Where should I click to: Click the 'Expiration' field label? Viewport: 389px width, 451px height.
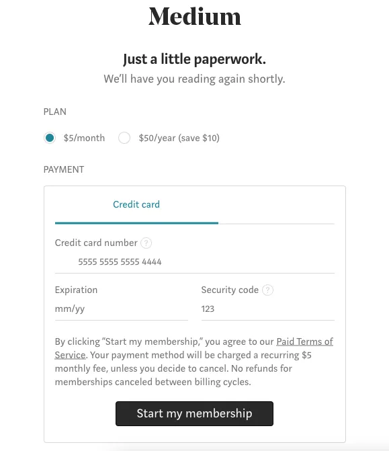76,290
